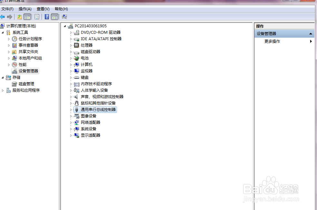The image size is (317, 210).
Task: Click the 内存技术驱动程序 icon
Action: click(x=76, y=84)
